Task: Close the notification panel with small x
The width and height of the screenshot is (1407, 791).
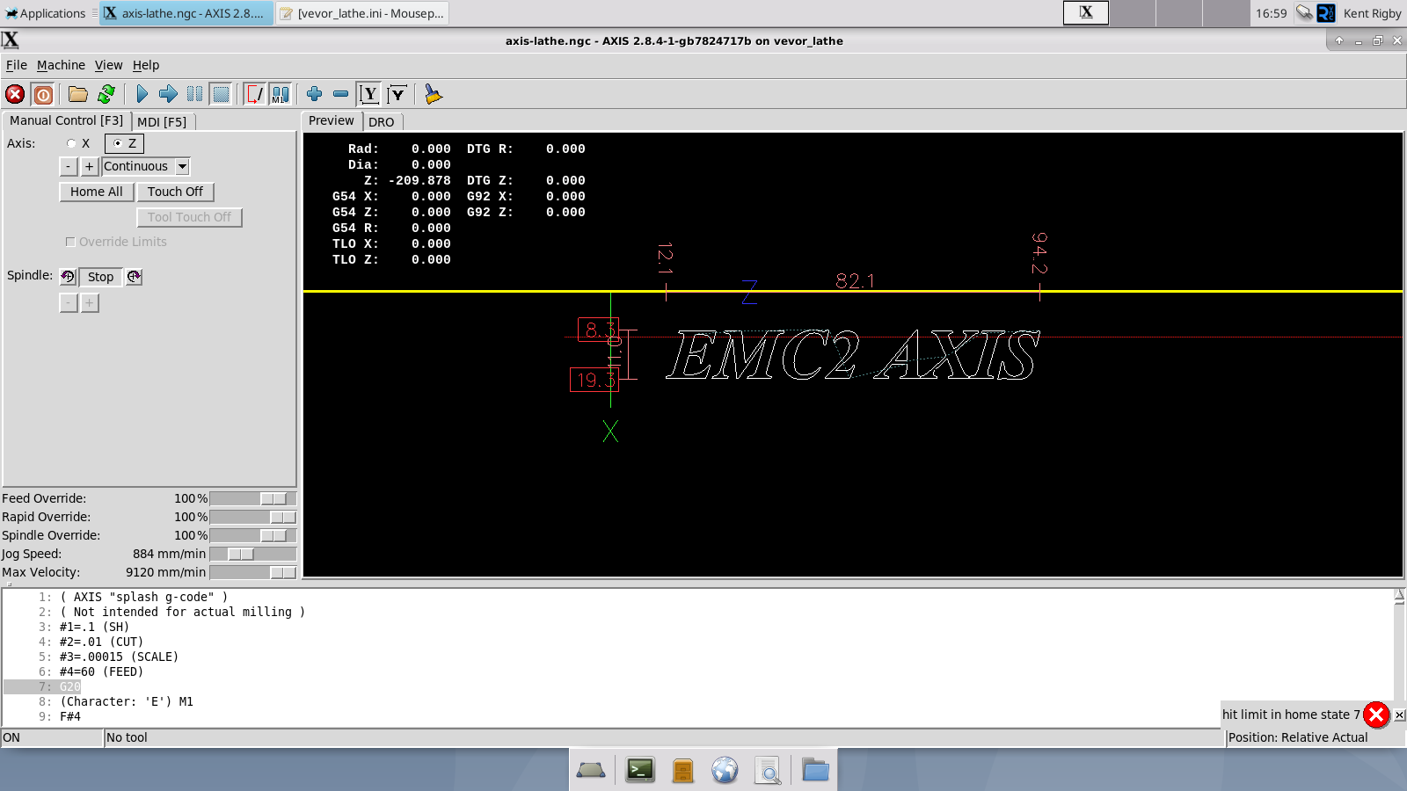Action: (1400, 715)
